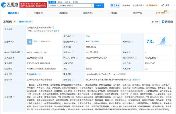Click the help icon beside 历史信息 tab
Screen dimensions: 176x114
pyautogui.click(x=168, y=13)
